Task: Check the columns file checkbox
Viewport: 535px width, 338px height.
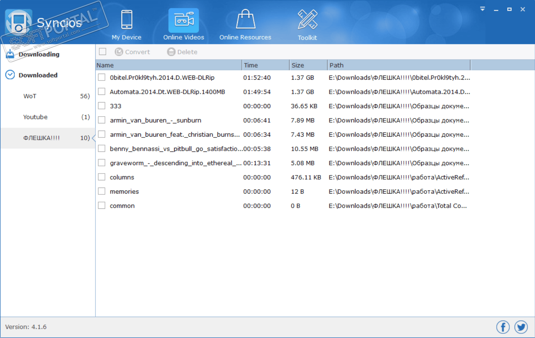Action: coord(102,177)
